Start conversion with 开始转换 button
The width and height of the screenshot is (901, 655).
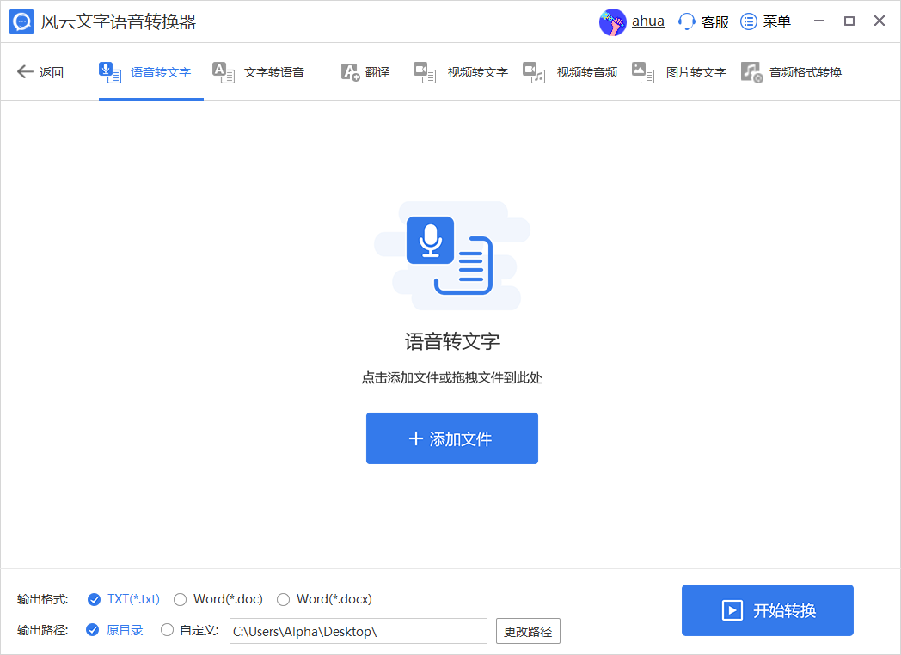pos(767,610)
